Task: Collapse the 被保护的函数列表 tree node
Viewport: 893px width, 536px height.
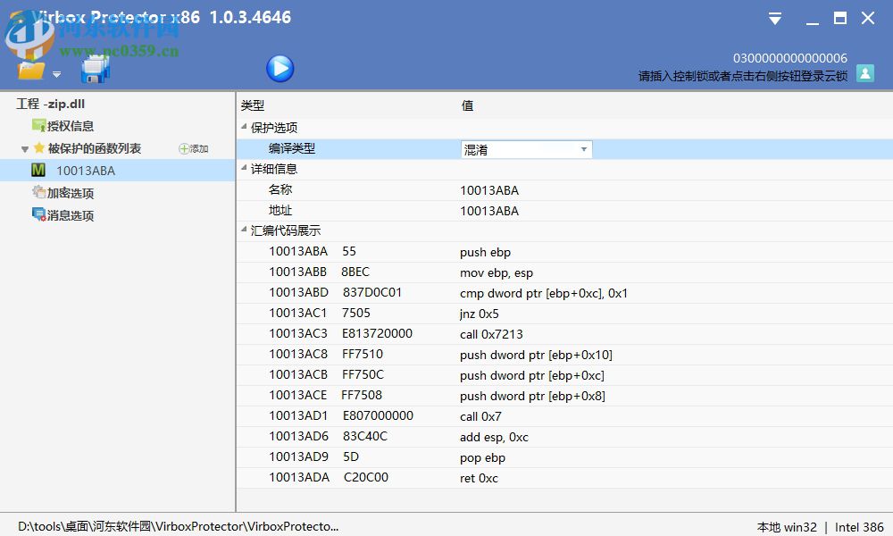Action: tap(24, 148)
